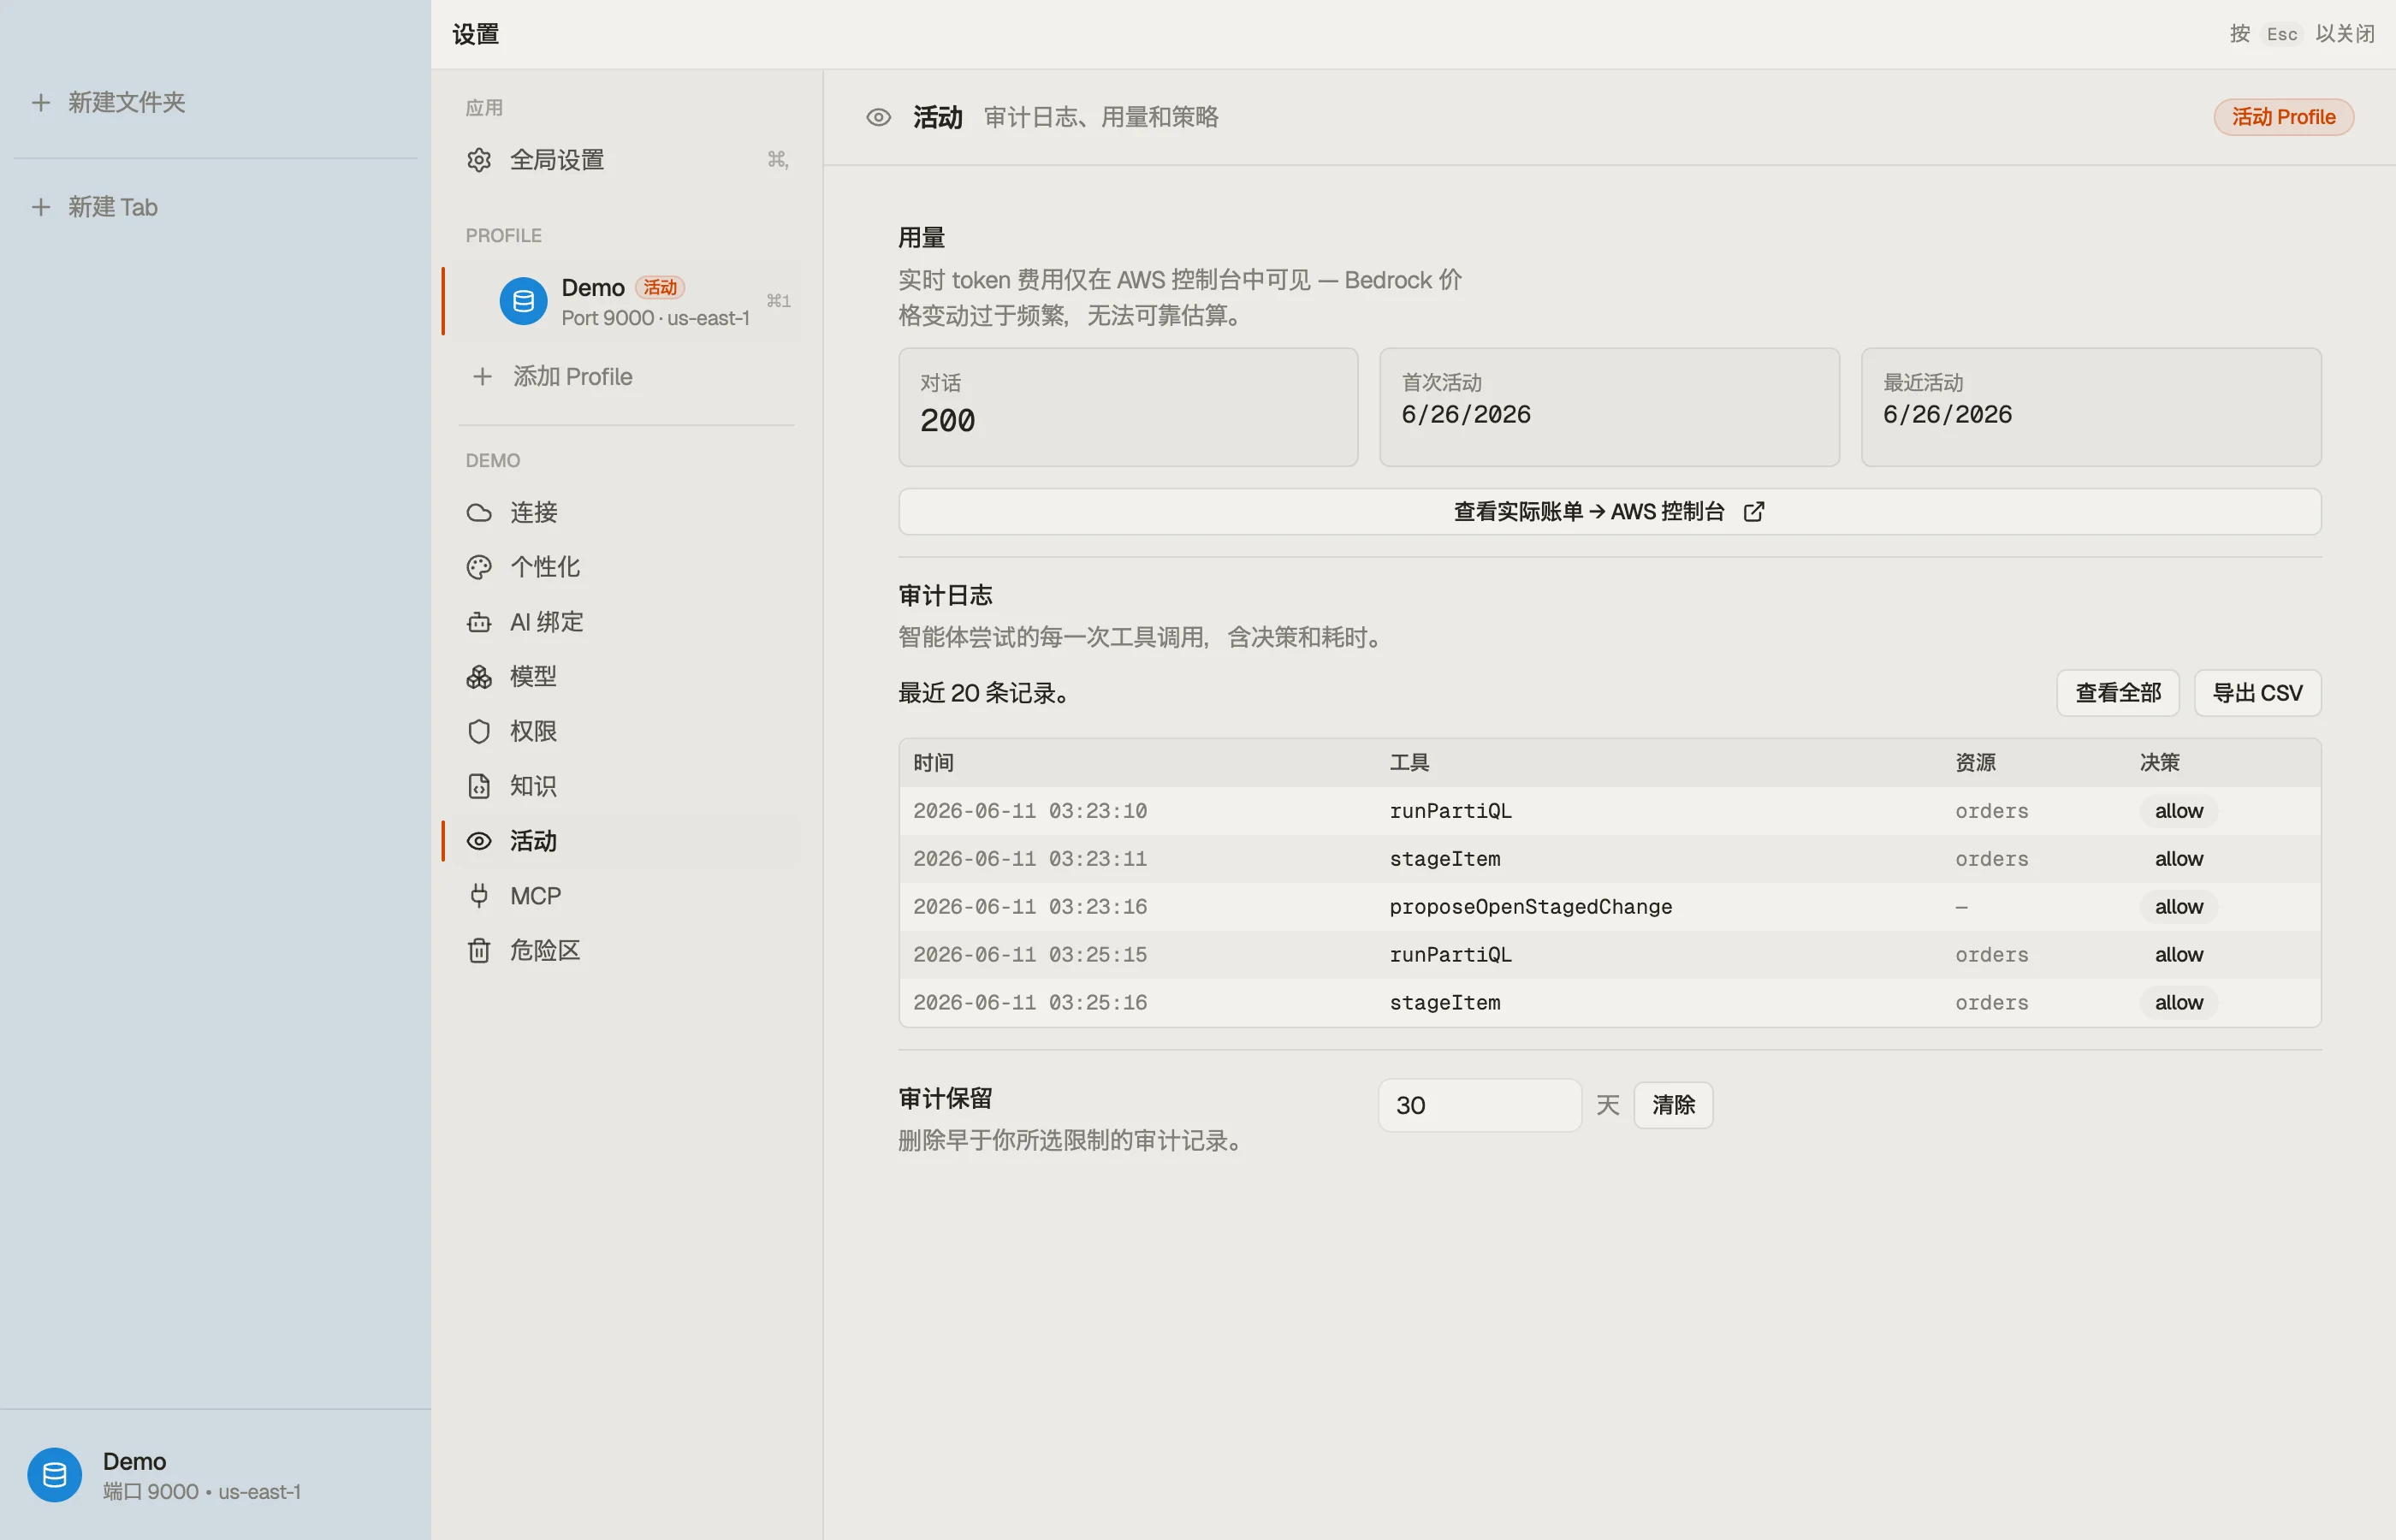Click the plus icon beside 新建文件夹

41,102
